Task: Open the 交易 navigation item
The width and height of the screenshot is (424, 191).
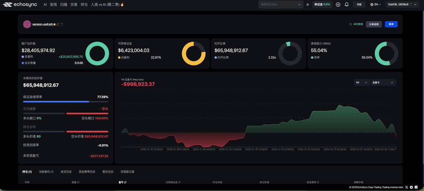Action: 74,5
